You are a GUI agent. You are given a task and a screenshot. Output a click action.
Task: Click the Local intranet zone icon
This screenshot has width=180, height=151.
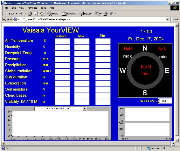[149, 148]
